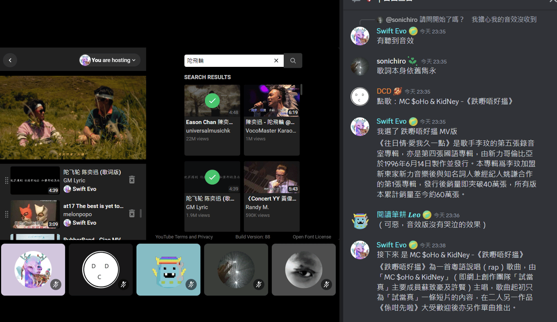Click DCD avatar in chat
The width and height of the screenshot is (557, 322).
[x=360, y=97]
